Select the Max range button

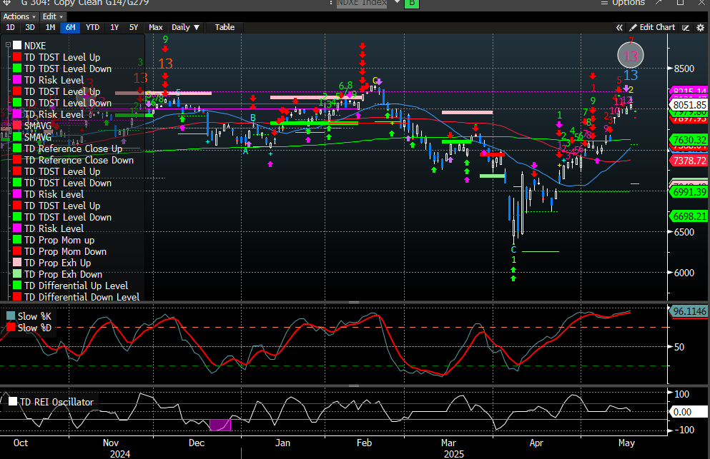[x=155, y=27]
